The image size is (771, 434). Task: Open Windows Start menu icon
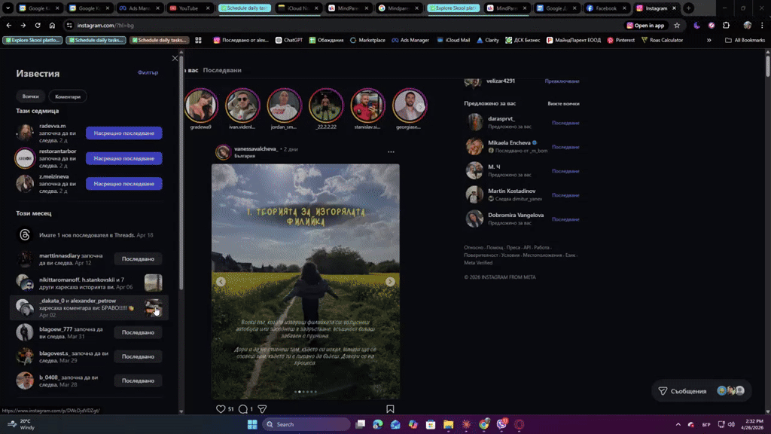pyautogui.click(x=252, y=424)
